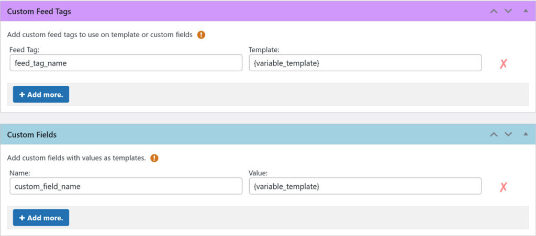
Task: Click the Custom Feed Tags header title
Action: click(39, 11)
